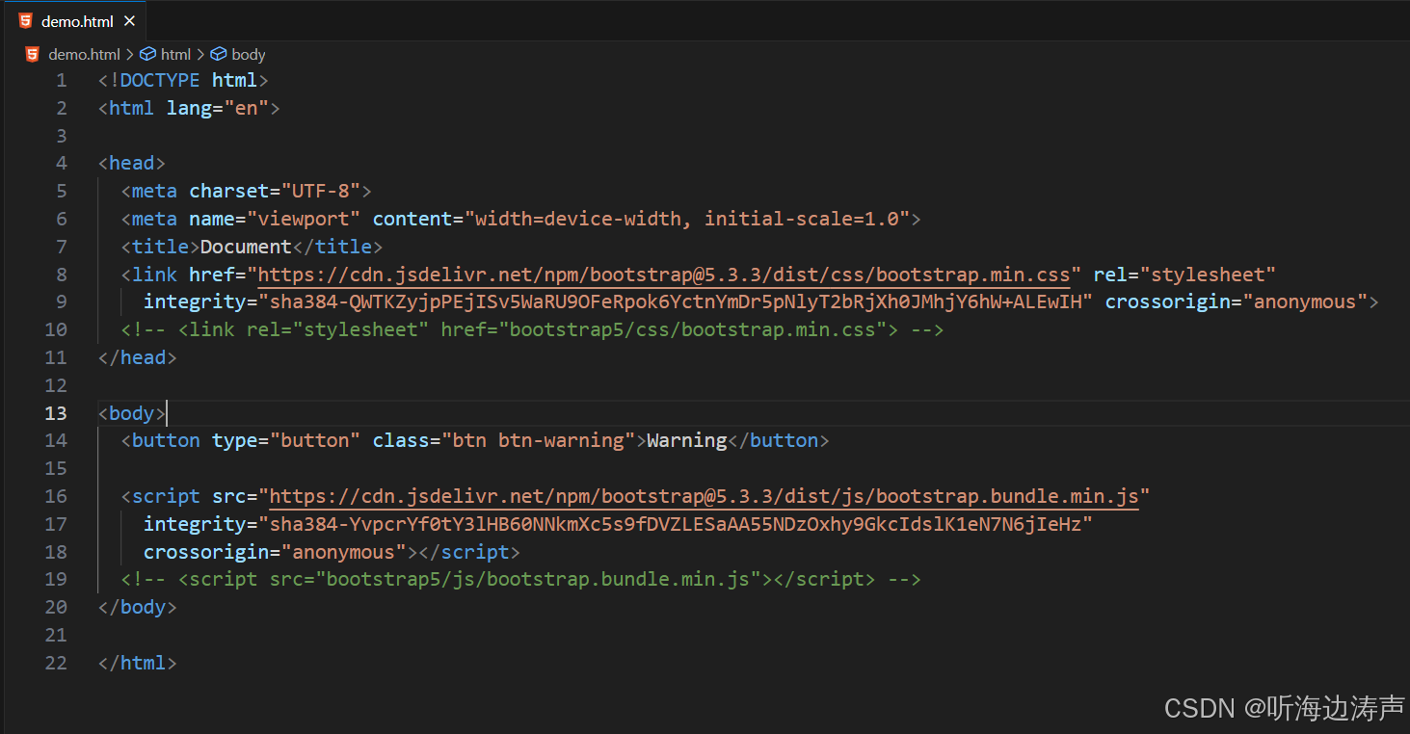Click the "viewport" name value
The height and width of the screenshot is (734, 1410).
(304, 219)
